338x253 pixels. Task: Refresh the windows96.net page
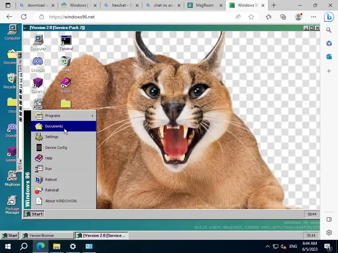pos(24,17)
